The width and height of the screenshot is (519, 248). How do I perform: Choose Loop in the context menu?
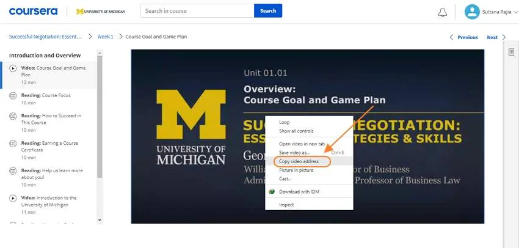click(285, 122)
